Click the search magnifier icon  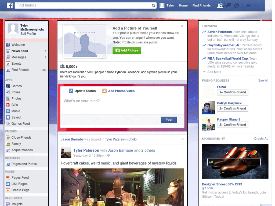tap(153, 5)
